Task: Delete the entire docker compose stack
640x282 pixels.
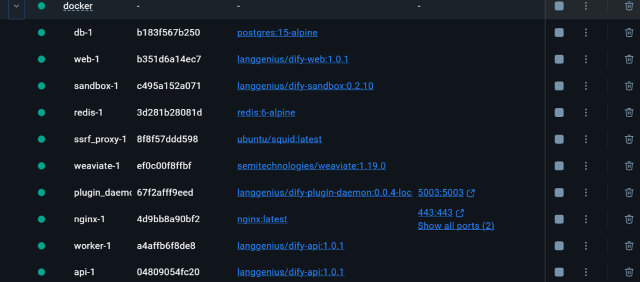Action: click(629, 6)
